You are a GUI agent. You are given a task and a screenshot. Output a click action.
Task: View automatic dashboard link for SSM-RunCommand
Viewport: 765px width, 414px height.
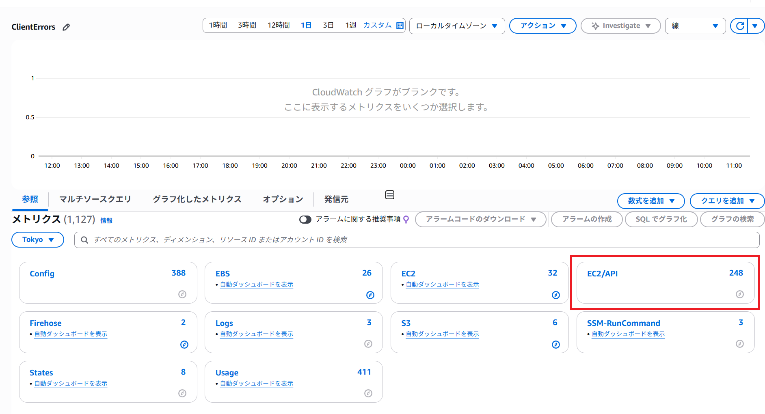(x=628, y=334)
